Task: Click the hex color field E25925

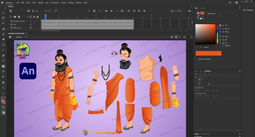Action: pos(206,47)
